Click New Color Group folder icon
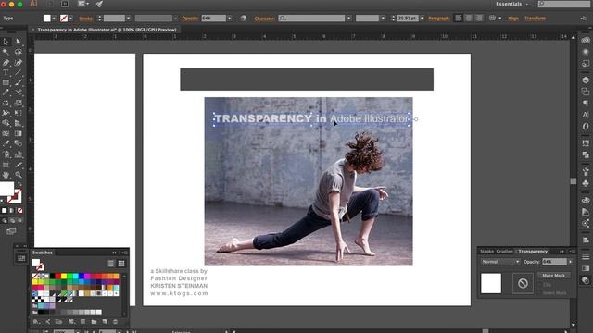593x333 pixels. pos(94,322)
